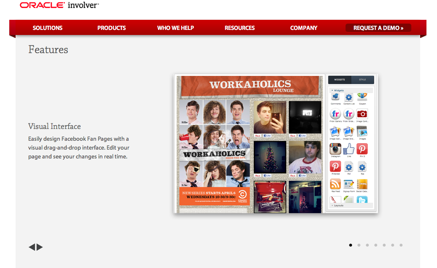Jump to the seventh carousel dot
The image size is (437, 268).
[x=401, y=245]
